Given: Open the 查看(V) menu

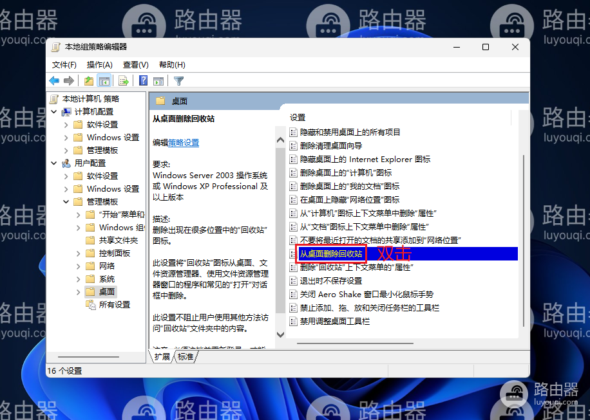Looking at the screenshot, I should 136,65.
